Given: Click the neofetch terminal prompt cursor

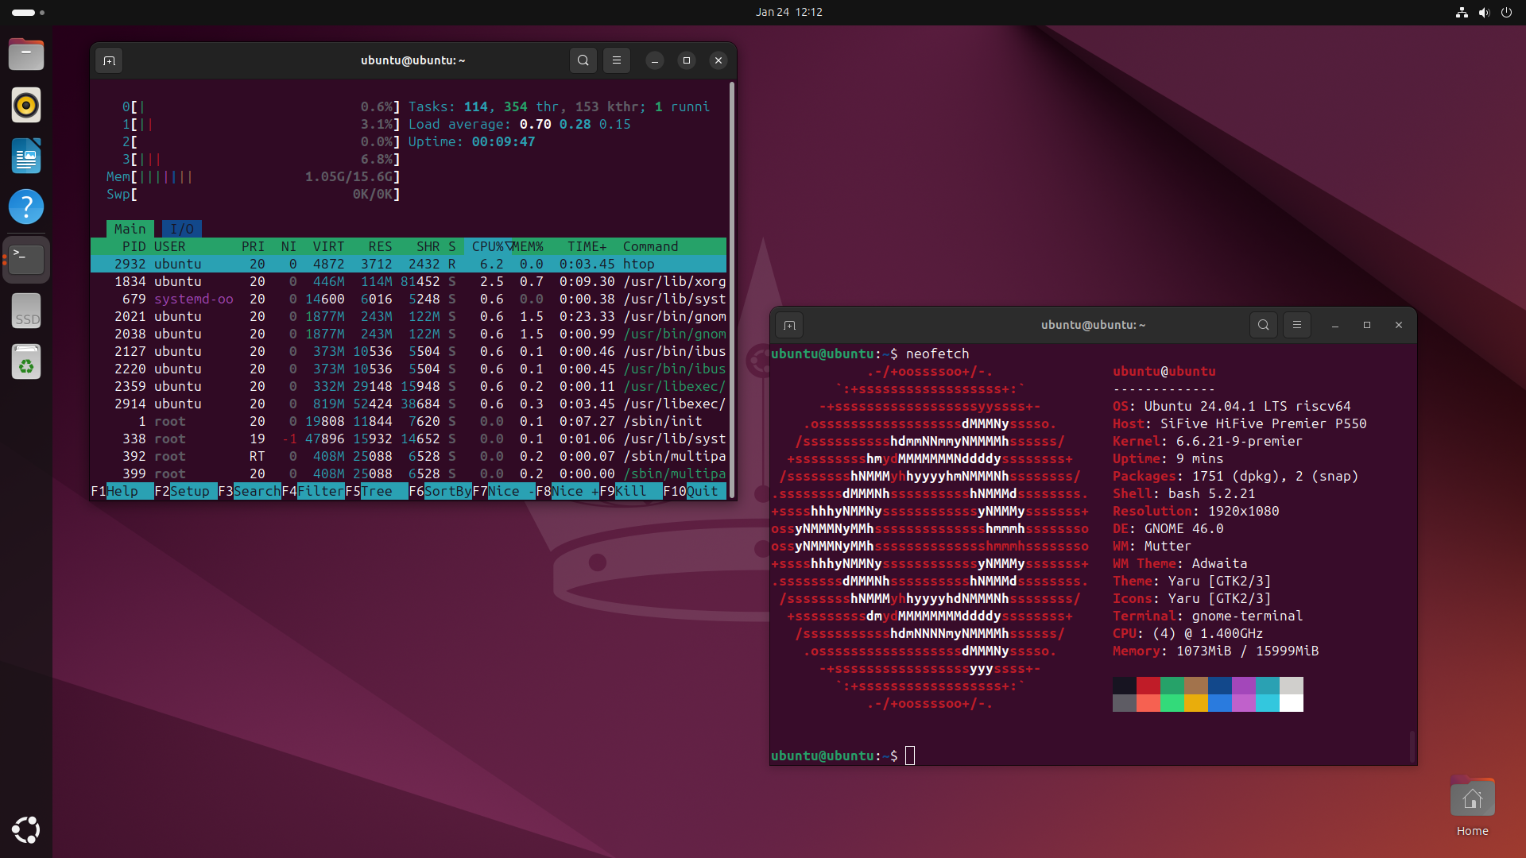Looking at the screenshot, I should [x=910, y=756].
